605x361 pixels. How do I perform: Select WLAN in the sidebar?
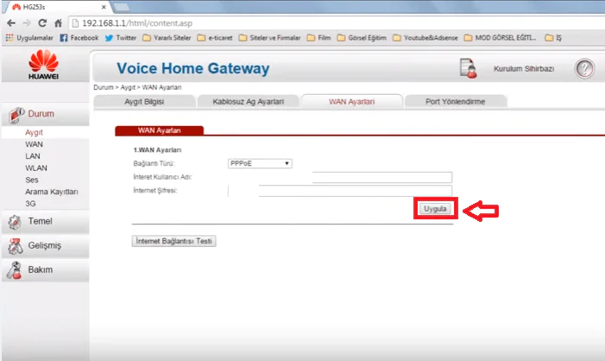(36, 168)
